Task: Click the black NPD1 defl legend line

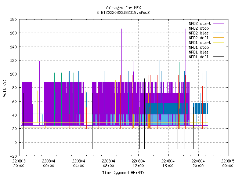Action: tap(219, 57)
